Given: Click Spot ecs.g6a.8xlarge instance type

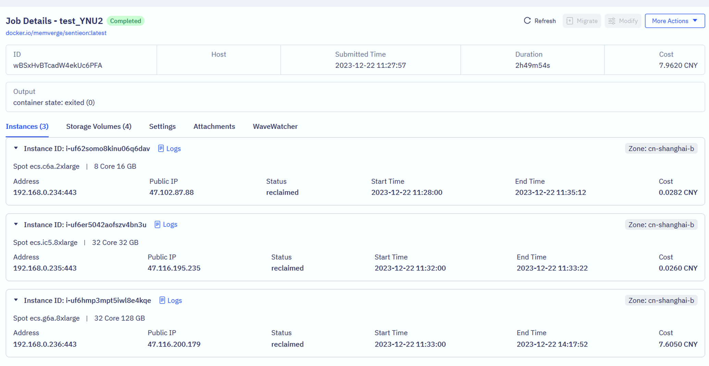Looking at the screenshot, I should click(47, 318).
